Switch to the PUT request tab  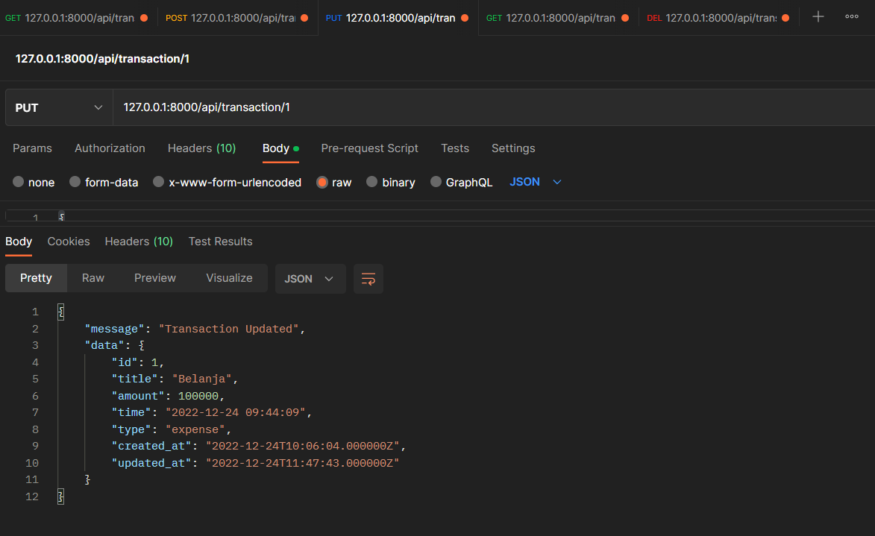pos(398,18)
